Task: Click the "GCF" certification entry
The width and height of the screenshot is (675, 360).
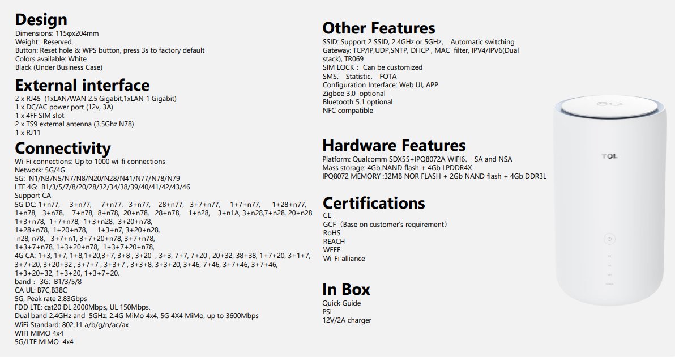Action: click(x=385, y=224)
